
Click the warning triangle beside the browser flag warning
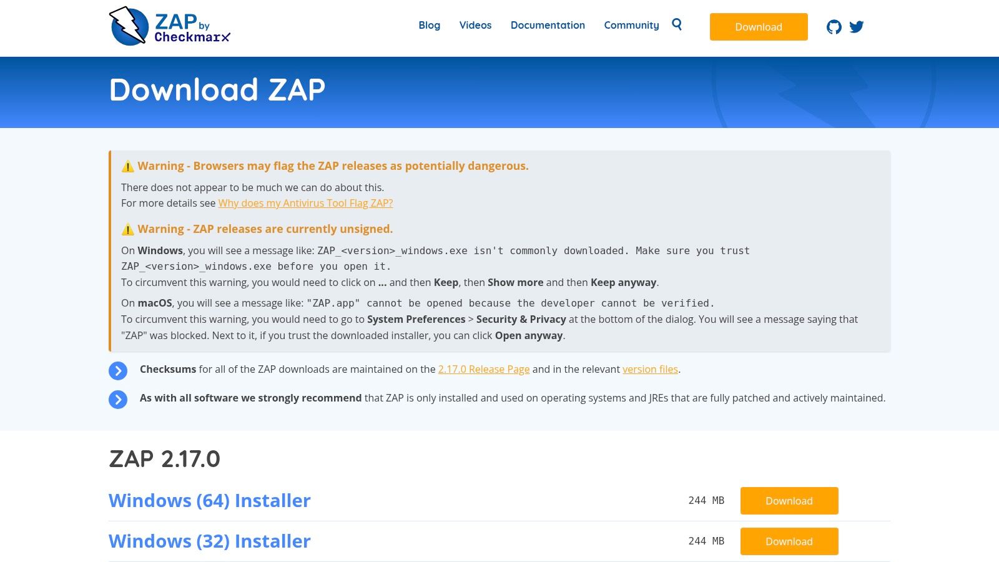click(127, 165)
